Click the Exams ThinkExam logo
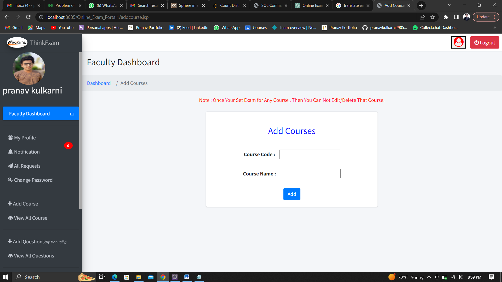502x282 pixels. tap(17, 43)
